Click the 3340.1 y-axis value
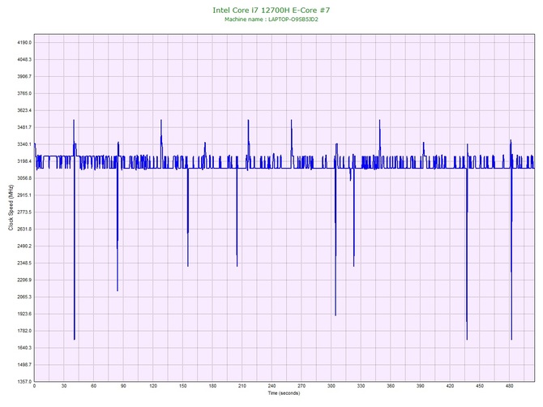Screen dimensions: 543x407 pos(24,144)
